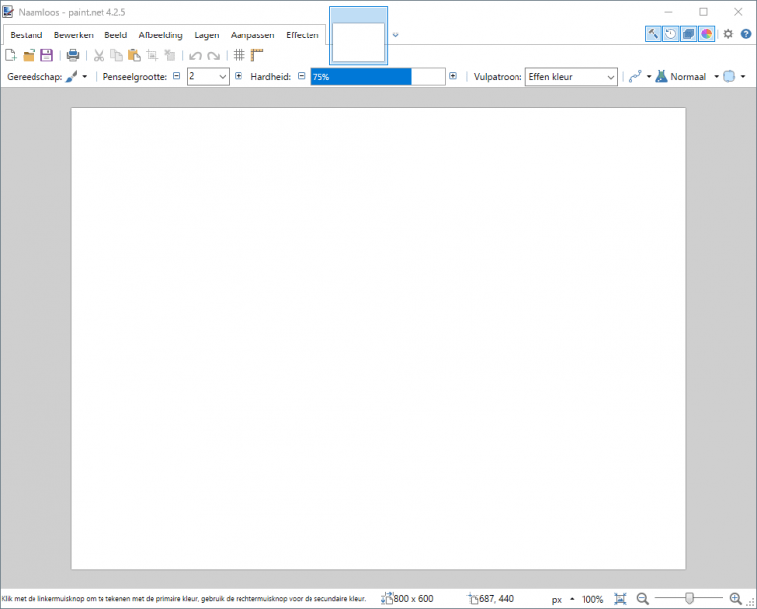Open the antialiasing mode dropdown
Screen dimensions: 757x609
coord(640,76)
